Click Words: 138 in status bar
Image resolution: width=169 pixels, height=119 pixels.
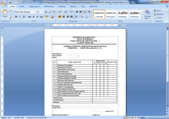coord(19,118)
